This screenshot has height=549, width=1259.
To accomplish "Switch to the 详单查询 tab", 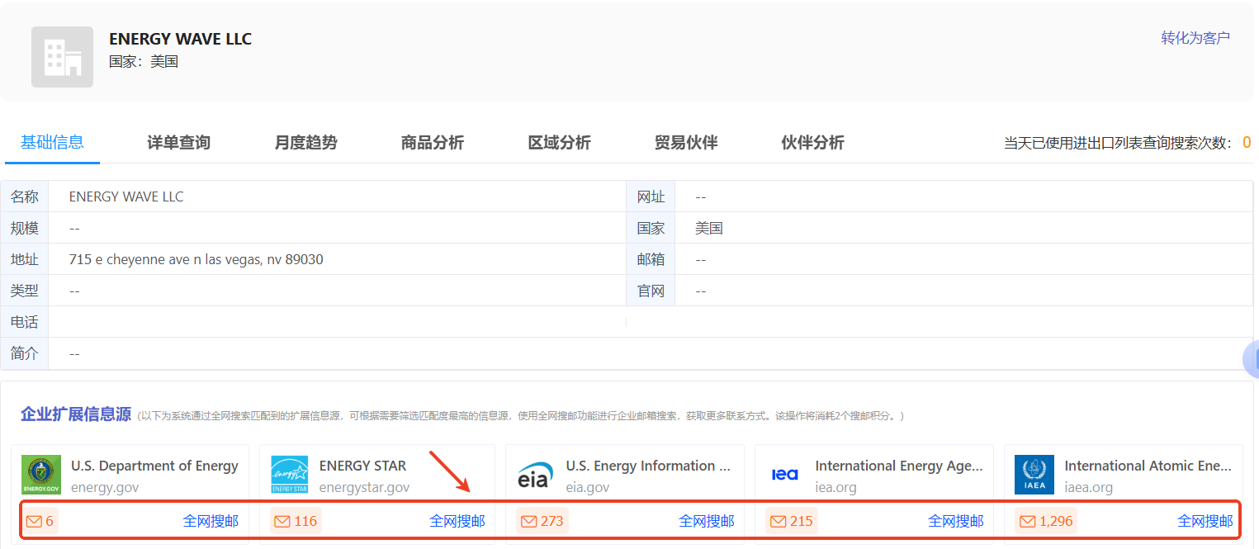I will [x=178, y=143].
